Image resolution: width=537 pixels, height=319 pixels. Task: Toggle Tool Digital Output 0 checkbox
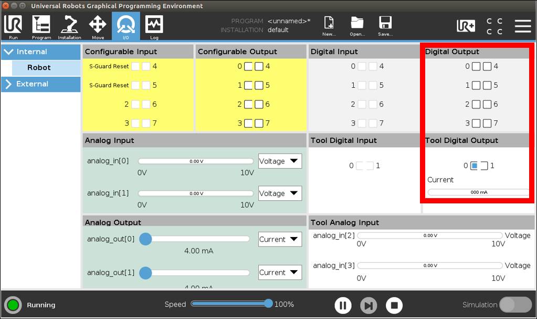(475, 166)
